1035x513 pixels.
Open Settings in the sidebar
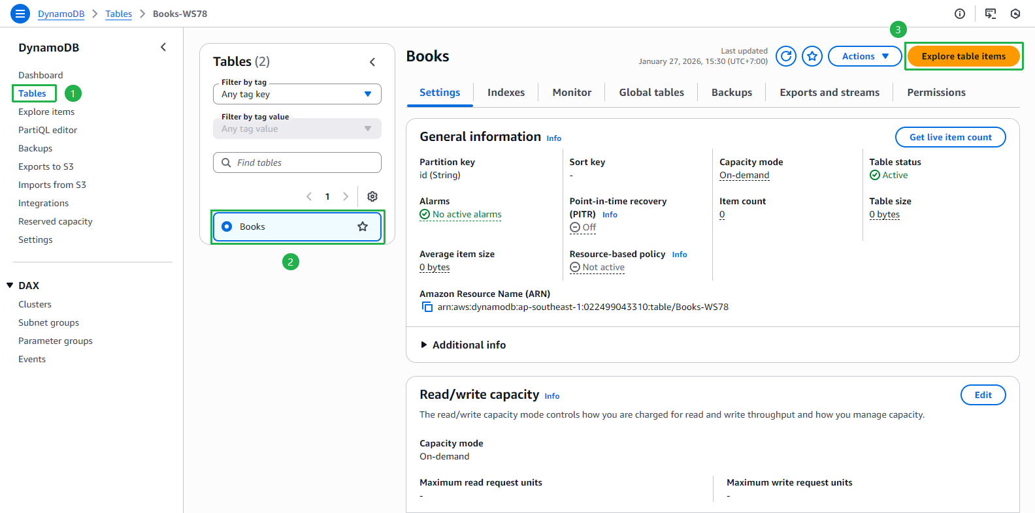pos(35,240)
